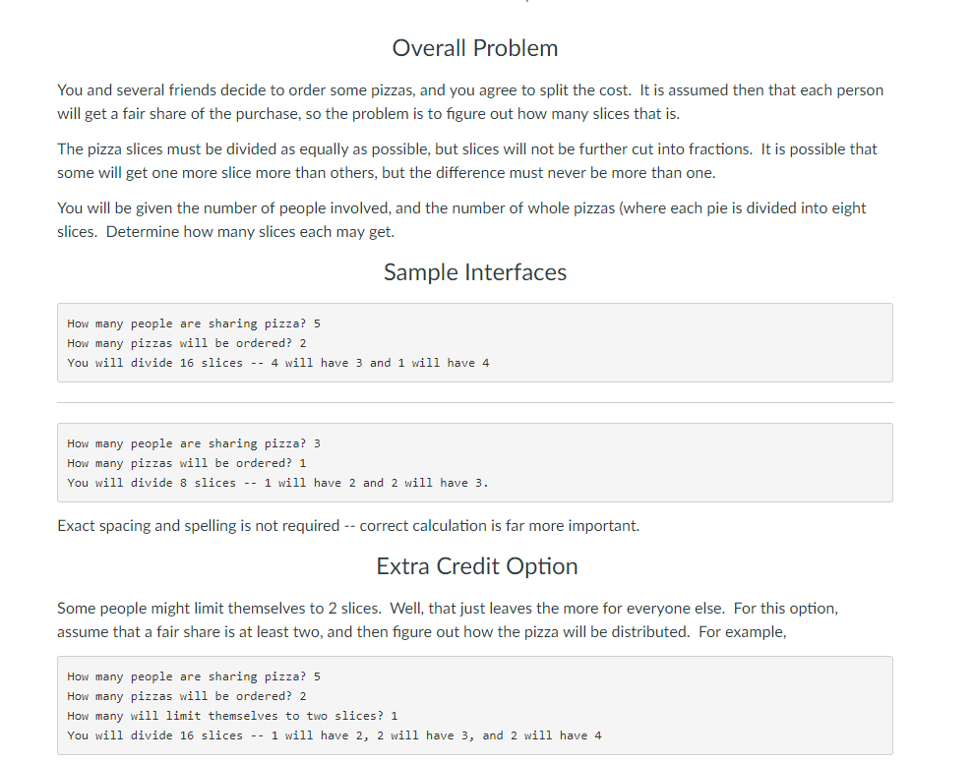This screenshot has height=763, width=973.
Task: Click the "Extra Credit Option" heading
Action: (x=476, y=566)
